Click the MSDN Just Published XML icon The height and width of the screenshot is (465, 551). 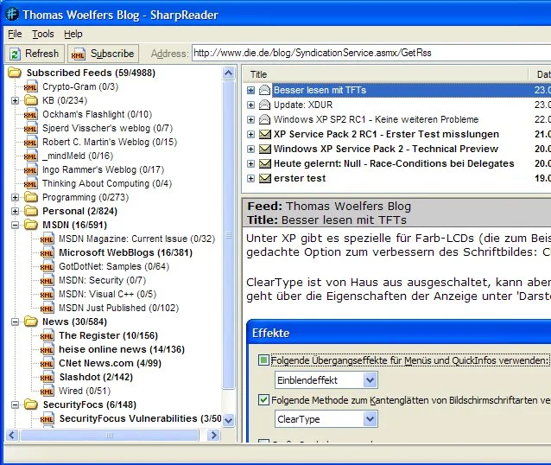click(47, 308)
